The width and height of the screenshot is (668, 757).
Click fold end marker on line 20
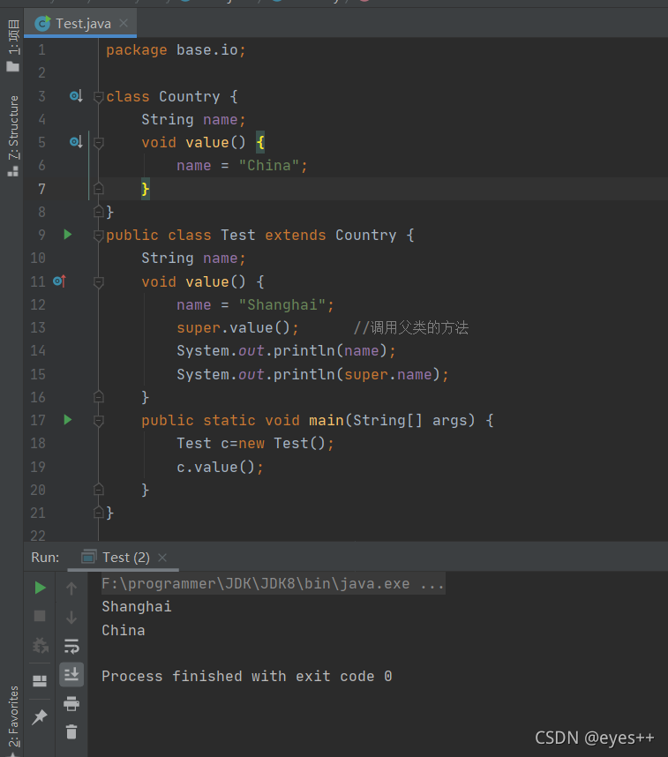pos(99,490)
